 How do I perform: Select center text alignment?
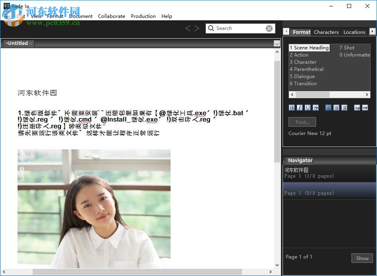click(x=336, y=108)
